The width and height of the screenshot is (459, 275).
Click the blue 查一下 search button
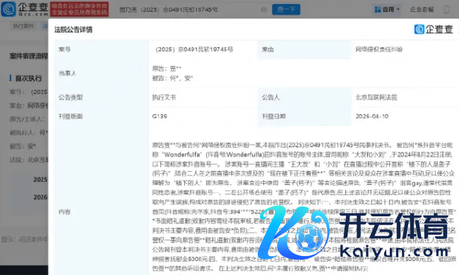[x=286, y=9]
